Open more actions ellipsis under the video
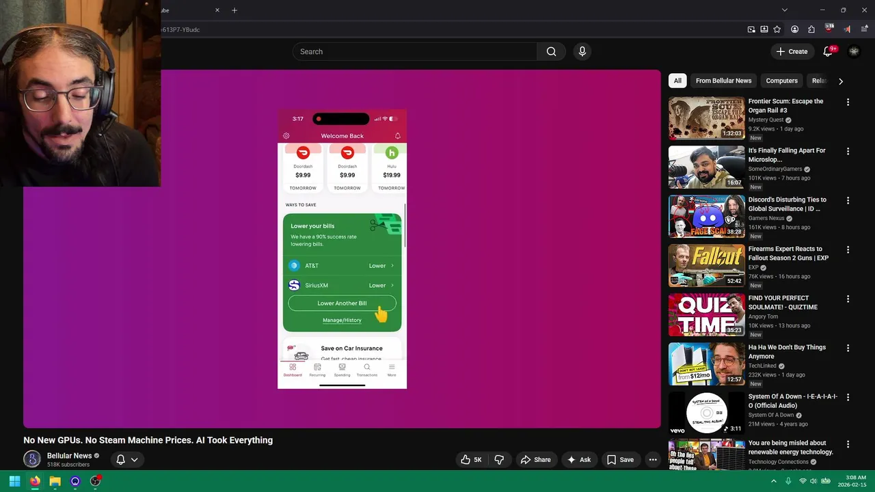This screenshot has height=492, width=875. [x=653, y=460]
